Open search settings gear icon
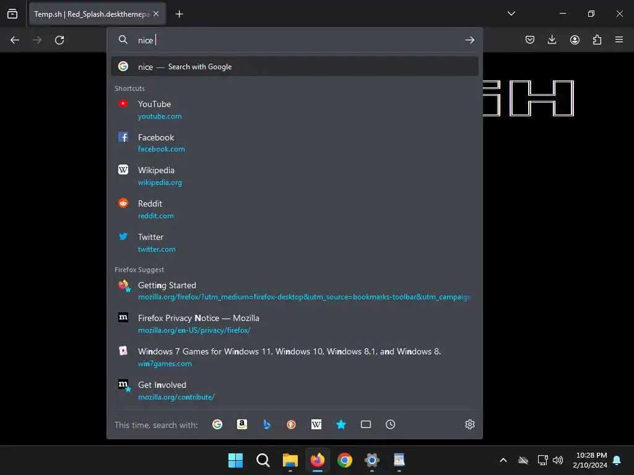Screen dimensions: 634x475 tap(469, 424)
